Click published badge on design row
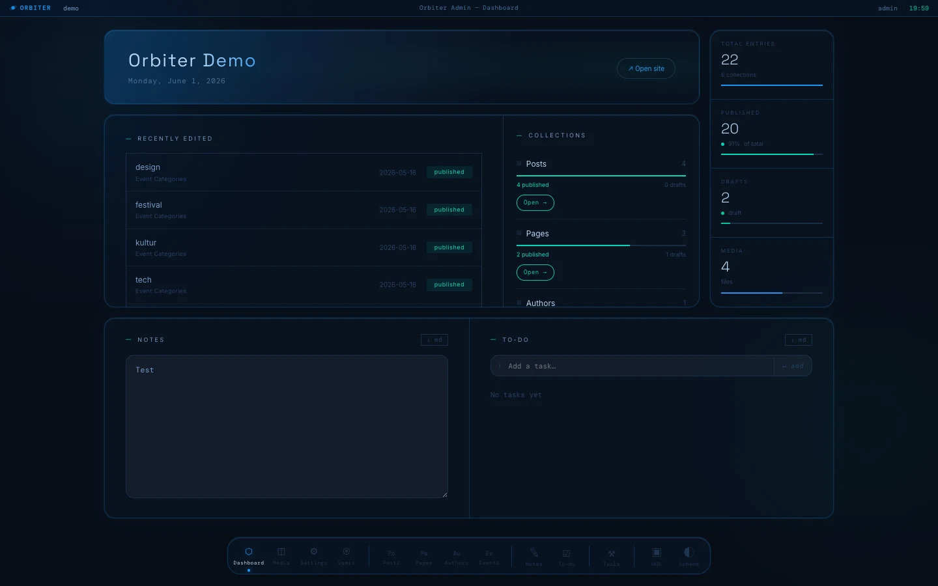Viewport: 938px width, 586px height. pos(449,173)
